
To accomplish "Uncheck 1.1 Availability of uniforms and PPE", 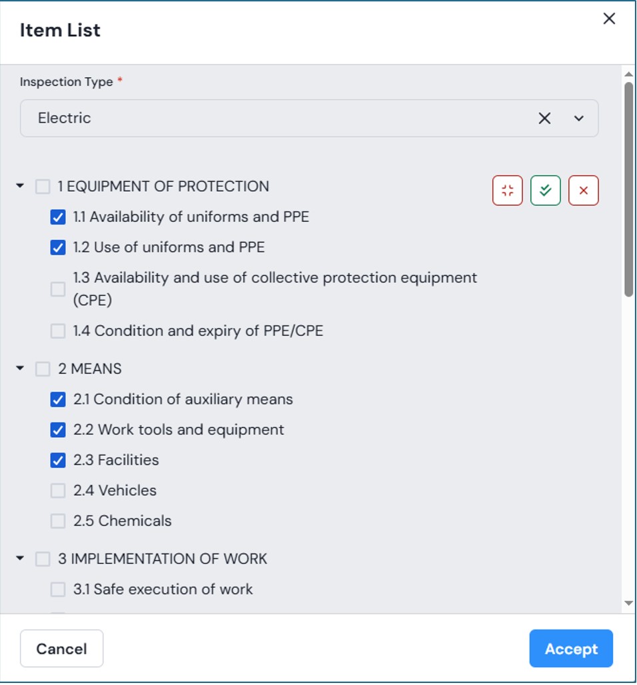I will tap(58, 217).
